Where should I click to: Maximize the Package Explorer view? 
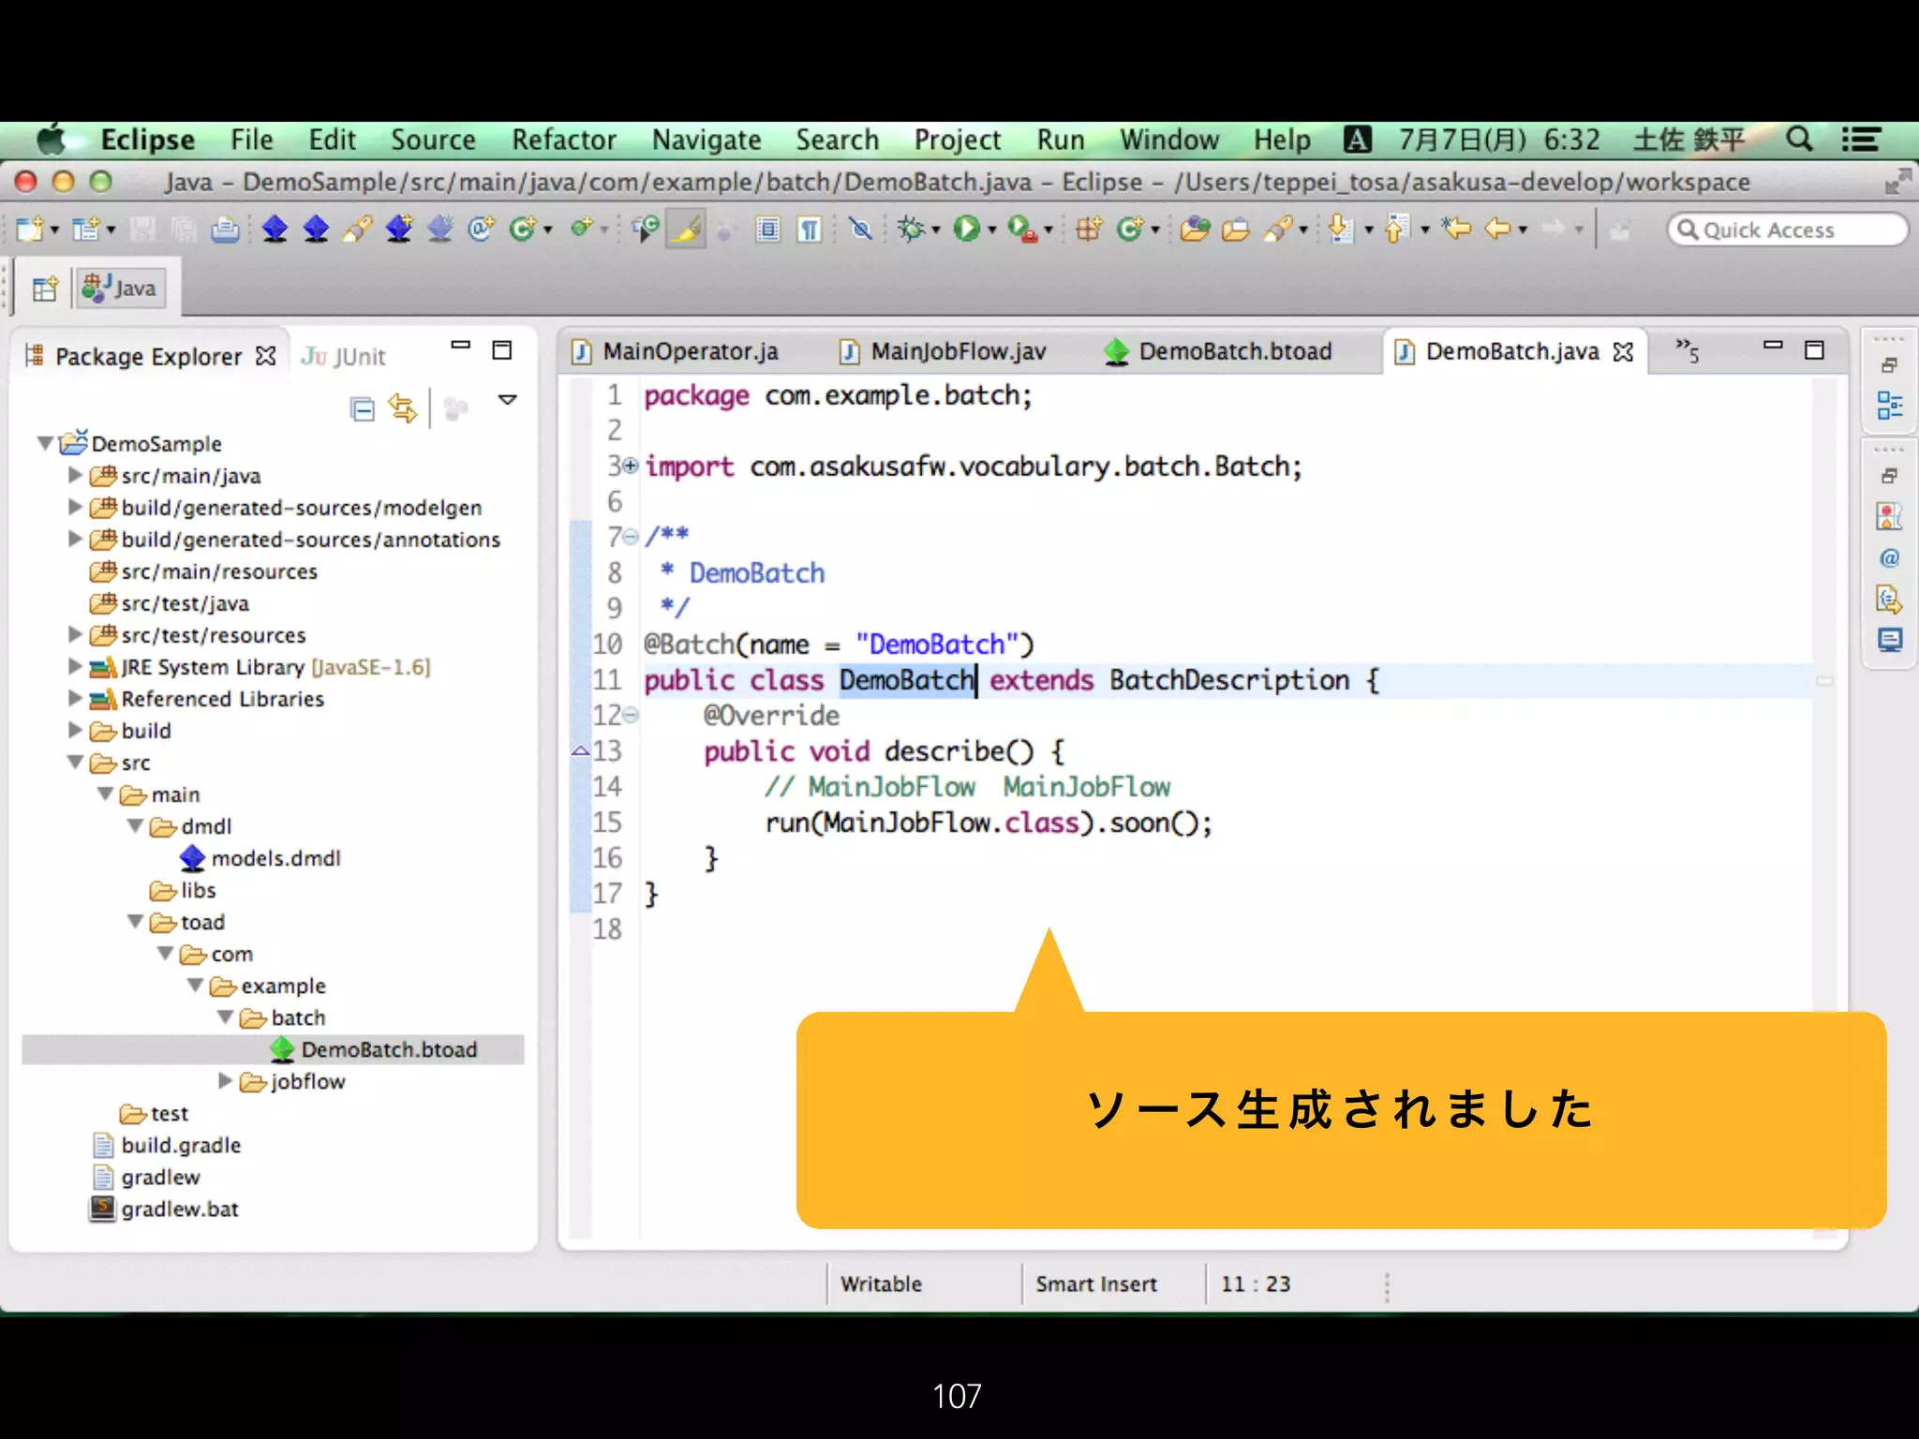[x=502, y=350]
